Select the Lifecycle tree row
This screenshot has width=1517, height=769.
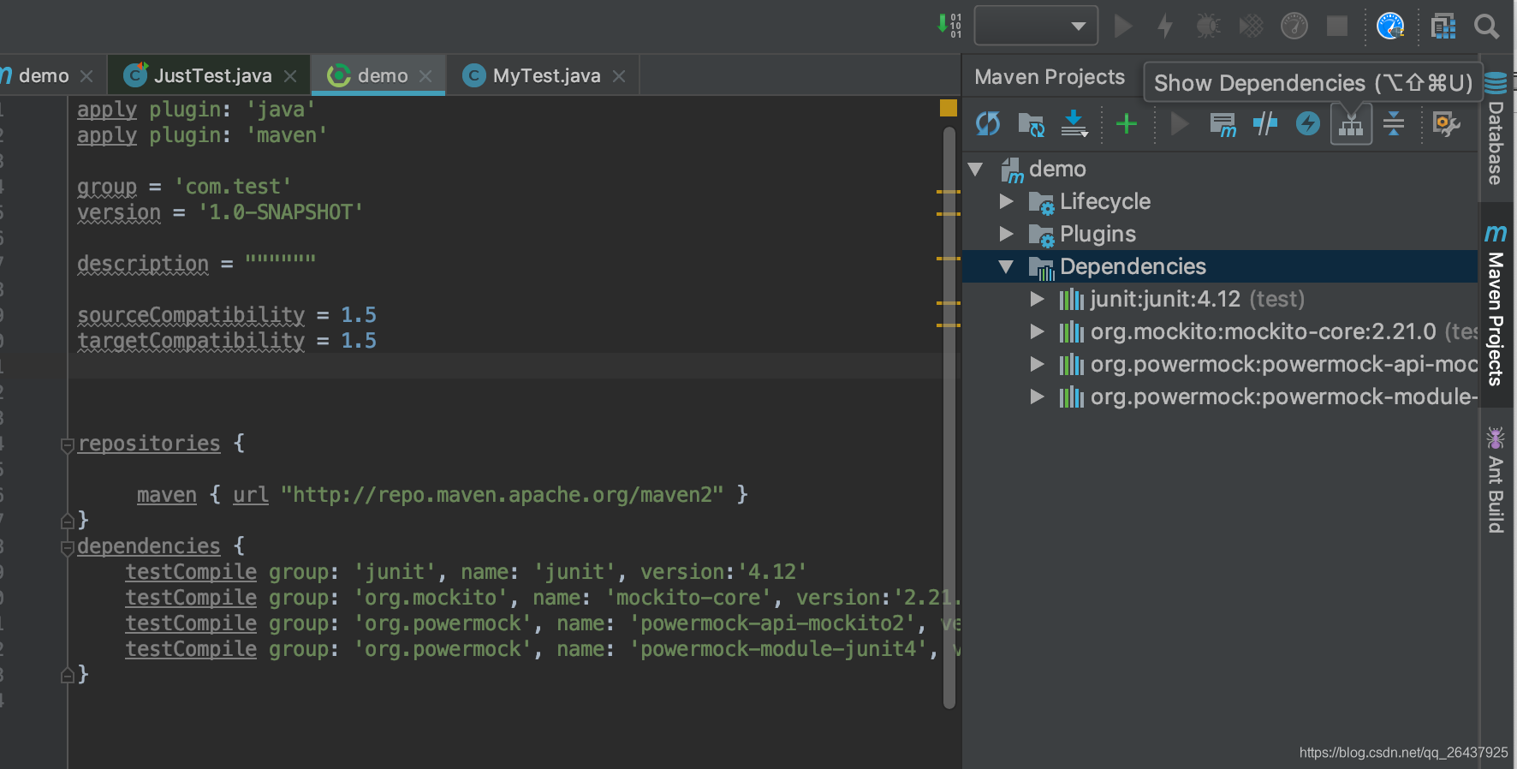[1221, 201]
